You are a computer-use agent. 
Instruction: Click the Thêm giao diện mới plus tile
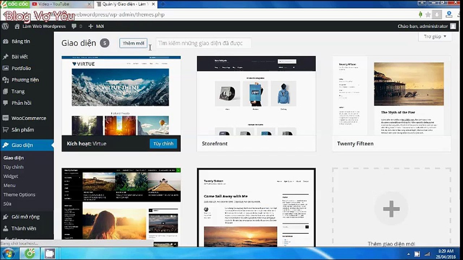(391, 208)
